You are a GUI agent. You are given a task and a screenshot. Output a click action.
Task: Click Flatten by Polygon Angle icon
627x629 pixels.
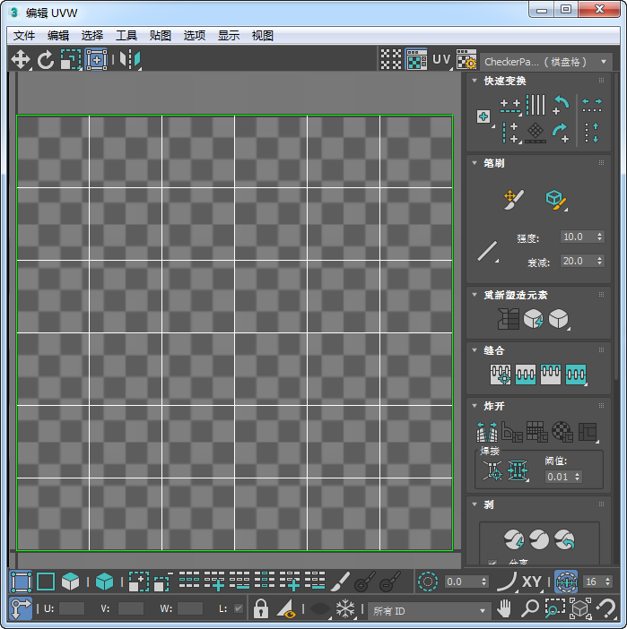click(x=512, y=432)
